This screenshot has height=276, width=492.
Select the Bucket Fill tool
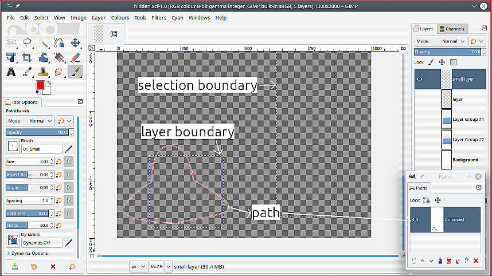[59, 57]
